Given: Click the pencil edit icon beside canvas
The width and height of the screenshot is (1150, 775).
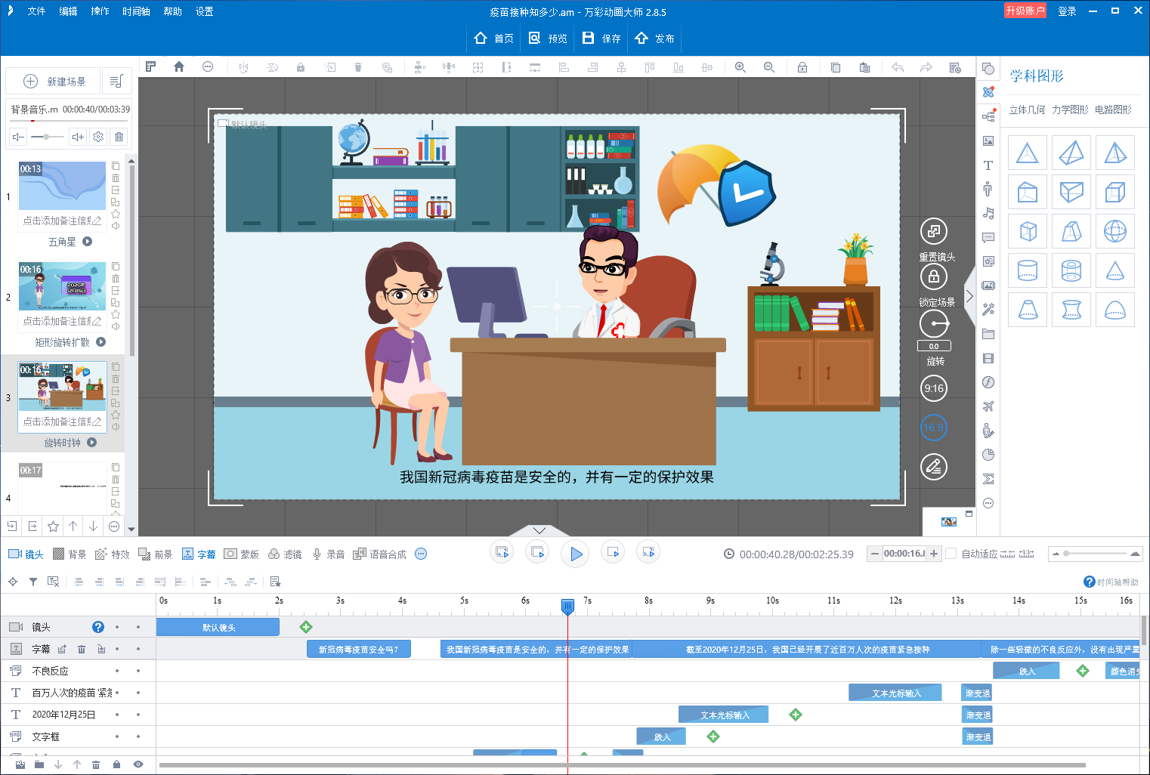Looking at the screenshot, I should (x=934, y=467).
